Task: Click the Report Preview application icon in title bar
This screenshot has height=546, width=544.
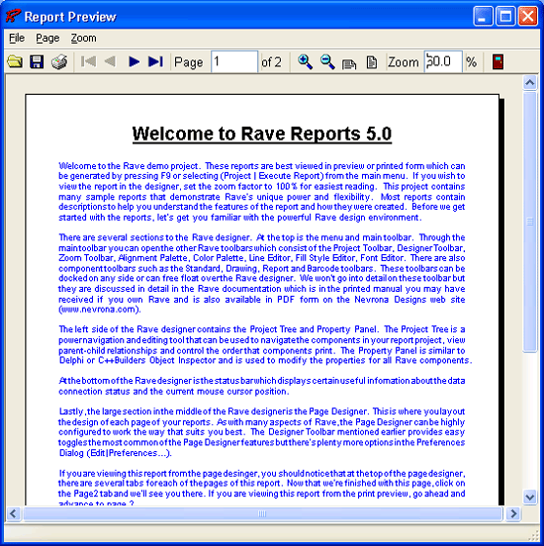Action: (13, 16)
